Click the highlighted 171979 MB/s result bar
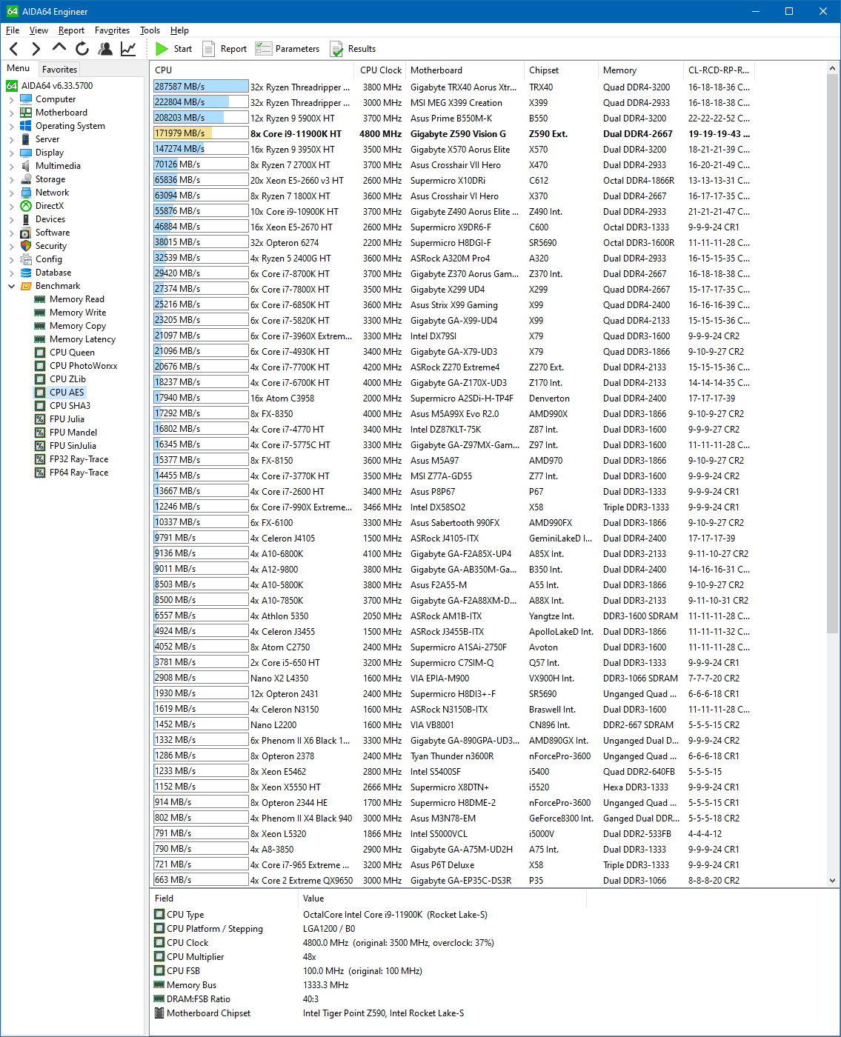The height and width of the screenshot is (1037, 841). [201, 133]
